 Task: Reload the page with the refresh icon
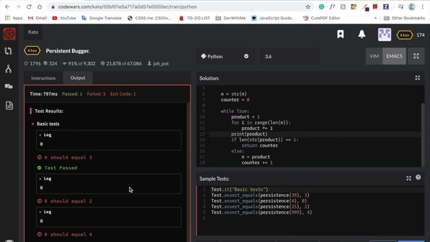[x=29, y=7]
